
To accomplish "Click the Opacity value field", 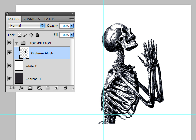I will point(65,26).
